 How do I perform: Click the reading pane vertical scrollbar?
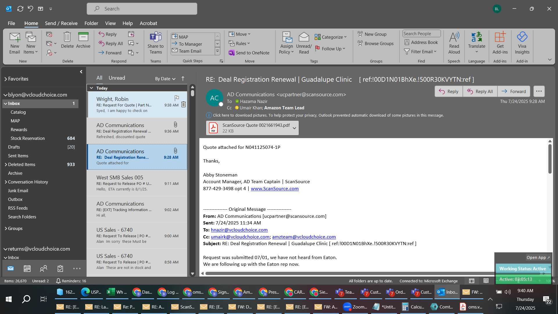point(550,158)
